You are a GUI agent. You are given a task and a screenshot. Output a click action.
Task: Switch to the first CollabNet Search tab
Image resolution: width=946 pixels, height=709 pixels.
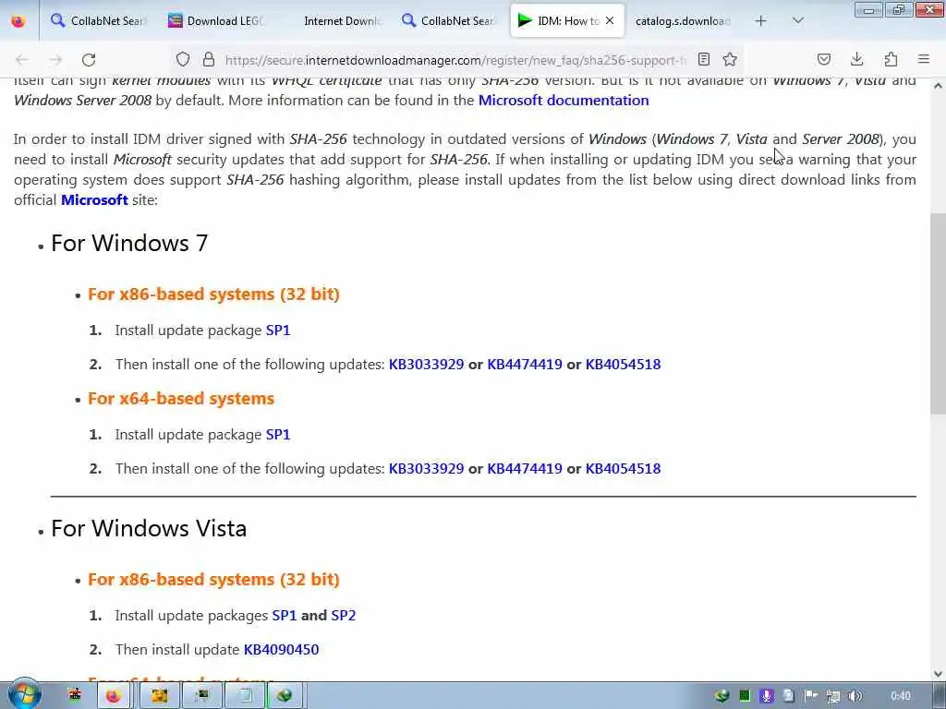tap(97, 21)
